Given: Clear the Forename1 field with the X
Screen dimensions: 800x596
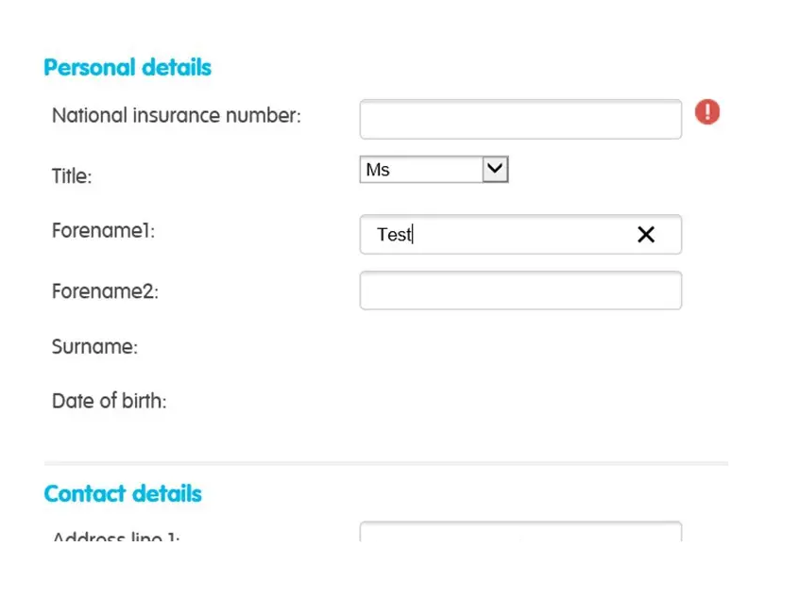Looking at the screenshot, I should click(646, 235).
